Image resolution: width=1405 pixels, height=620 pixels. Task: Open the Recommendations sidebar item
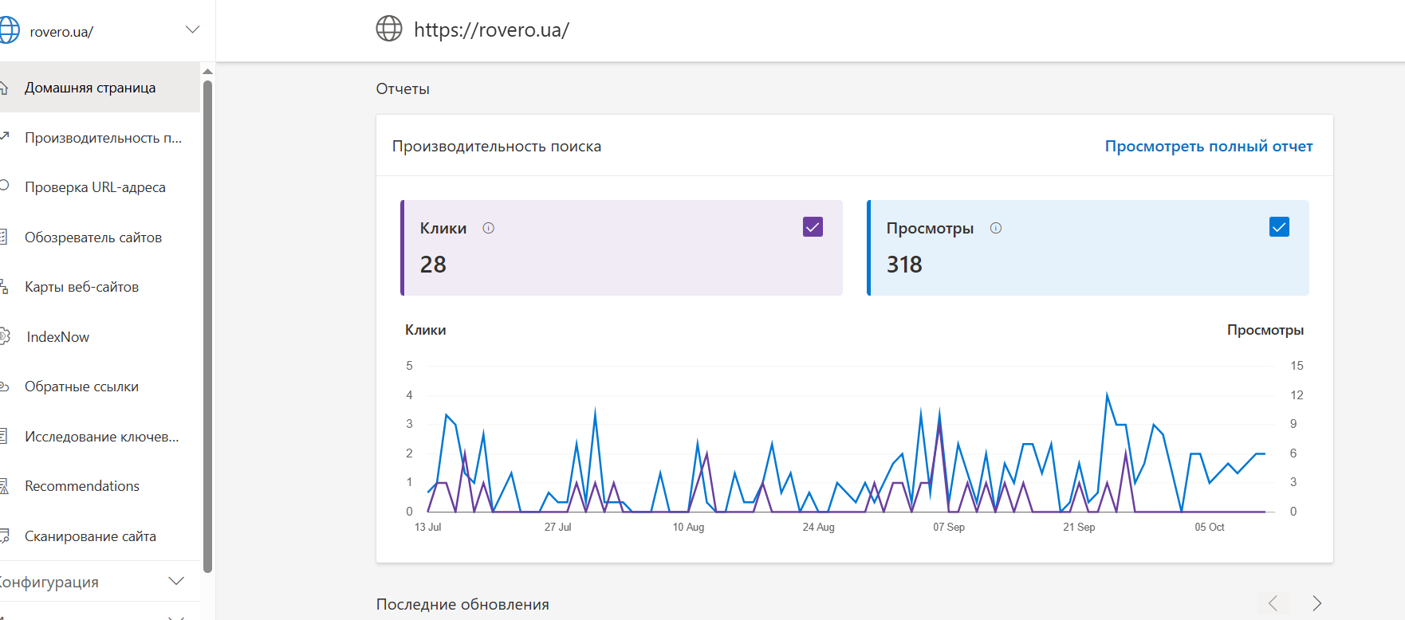point(81,486)
